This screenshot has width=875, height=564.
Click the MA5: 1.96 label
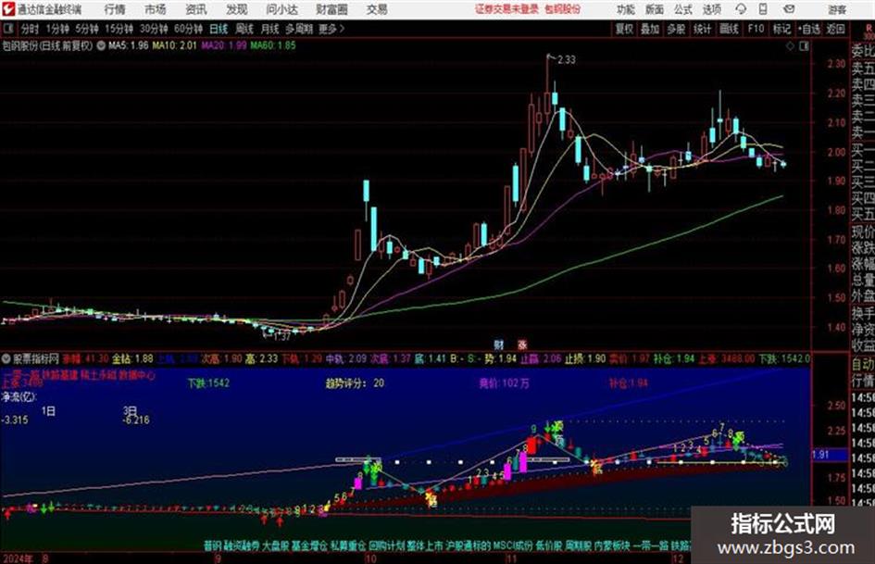(x=129, y=45)
